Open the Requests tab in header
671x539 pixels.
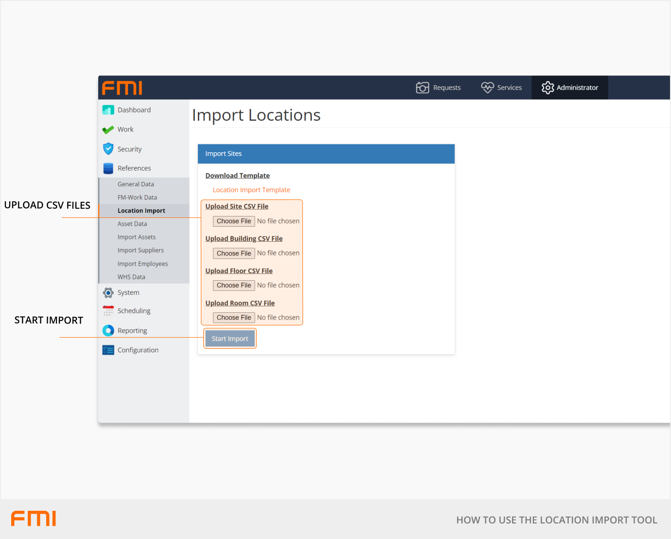(439, 88)
